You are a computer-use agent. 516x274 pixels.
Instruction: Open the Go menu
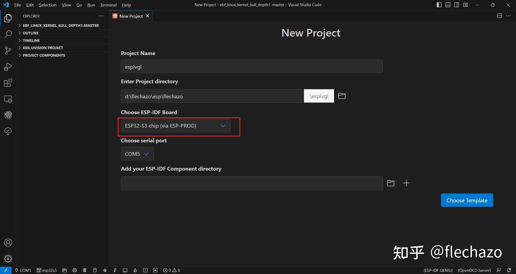point(79,5)
